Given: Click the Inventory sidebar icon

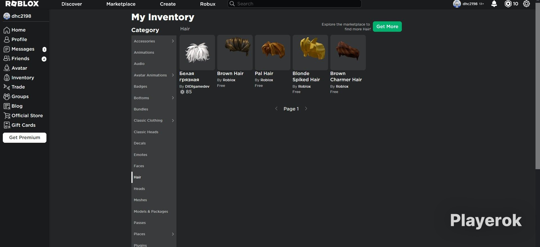Looking at the screenshot, I should 7,78.
